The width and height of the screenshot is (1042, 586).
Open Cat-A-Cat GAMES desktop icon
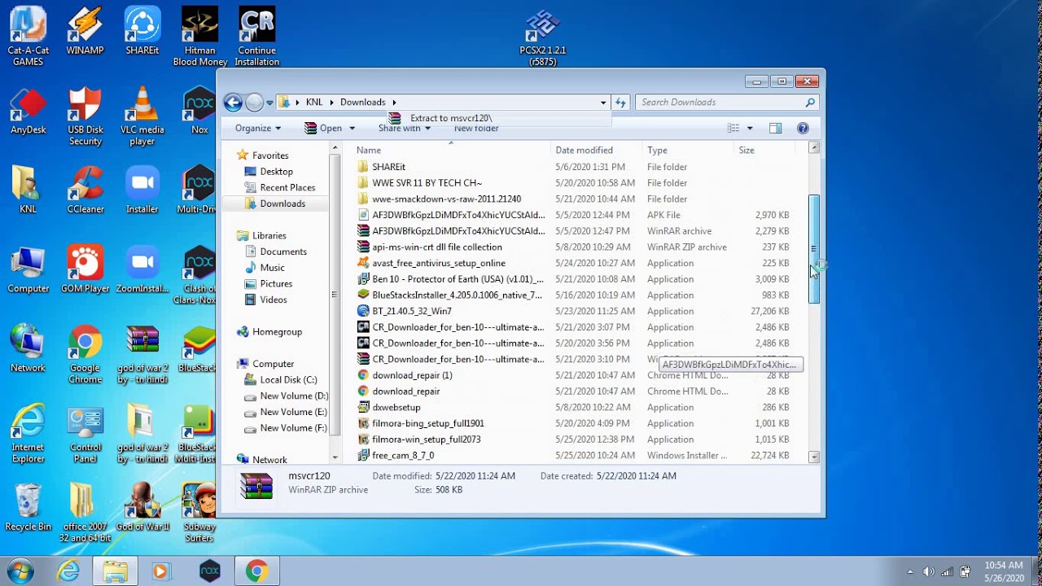pyautogui.click(x=28, y=37)
